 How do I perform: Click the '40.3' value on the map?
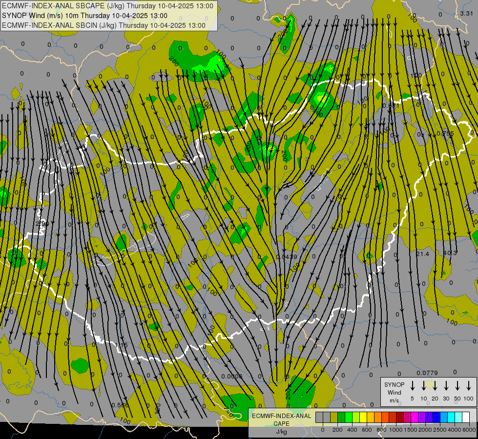click(x=450, y=253)
